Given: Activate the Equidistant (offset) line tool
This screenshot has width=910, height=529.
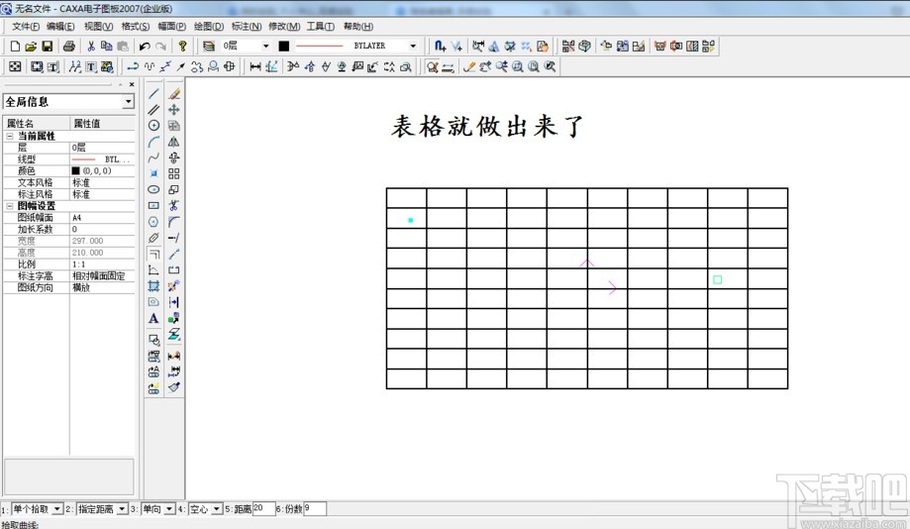Looking at the screenshot, I should (153, 254).
